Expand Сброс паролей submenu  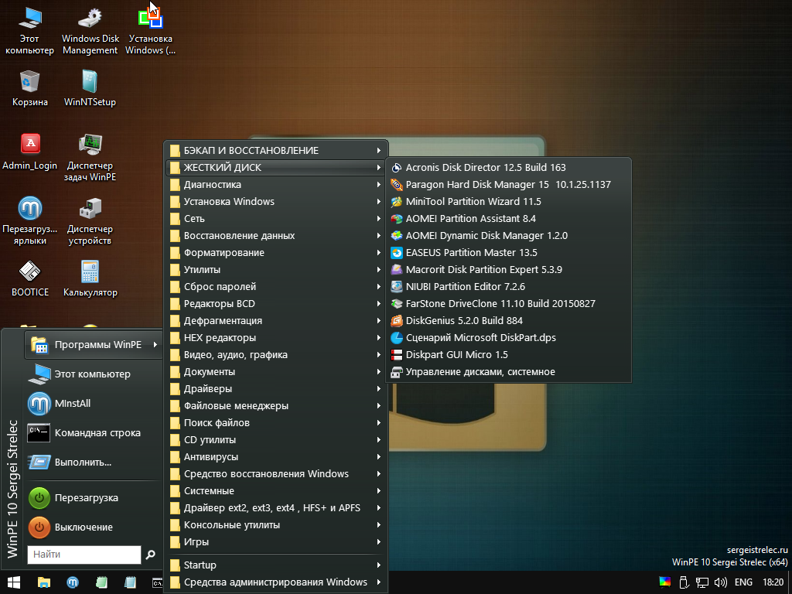pos(276,287)
